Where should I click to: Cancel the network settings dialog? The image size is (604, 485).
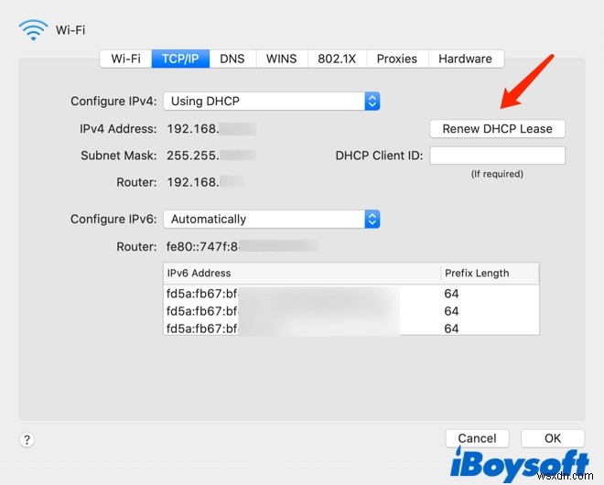[477, 438]
